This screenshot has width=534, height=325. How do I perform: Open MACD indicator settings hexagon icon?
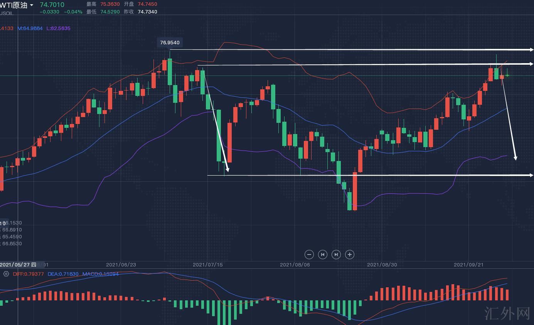tap(6, 274)
